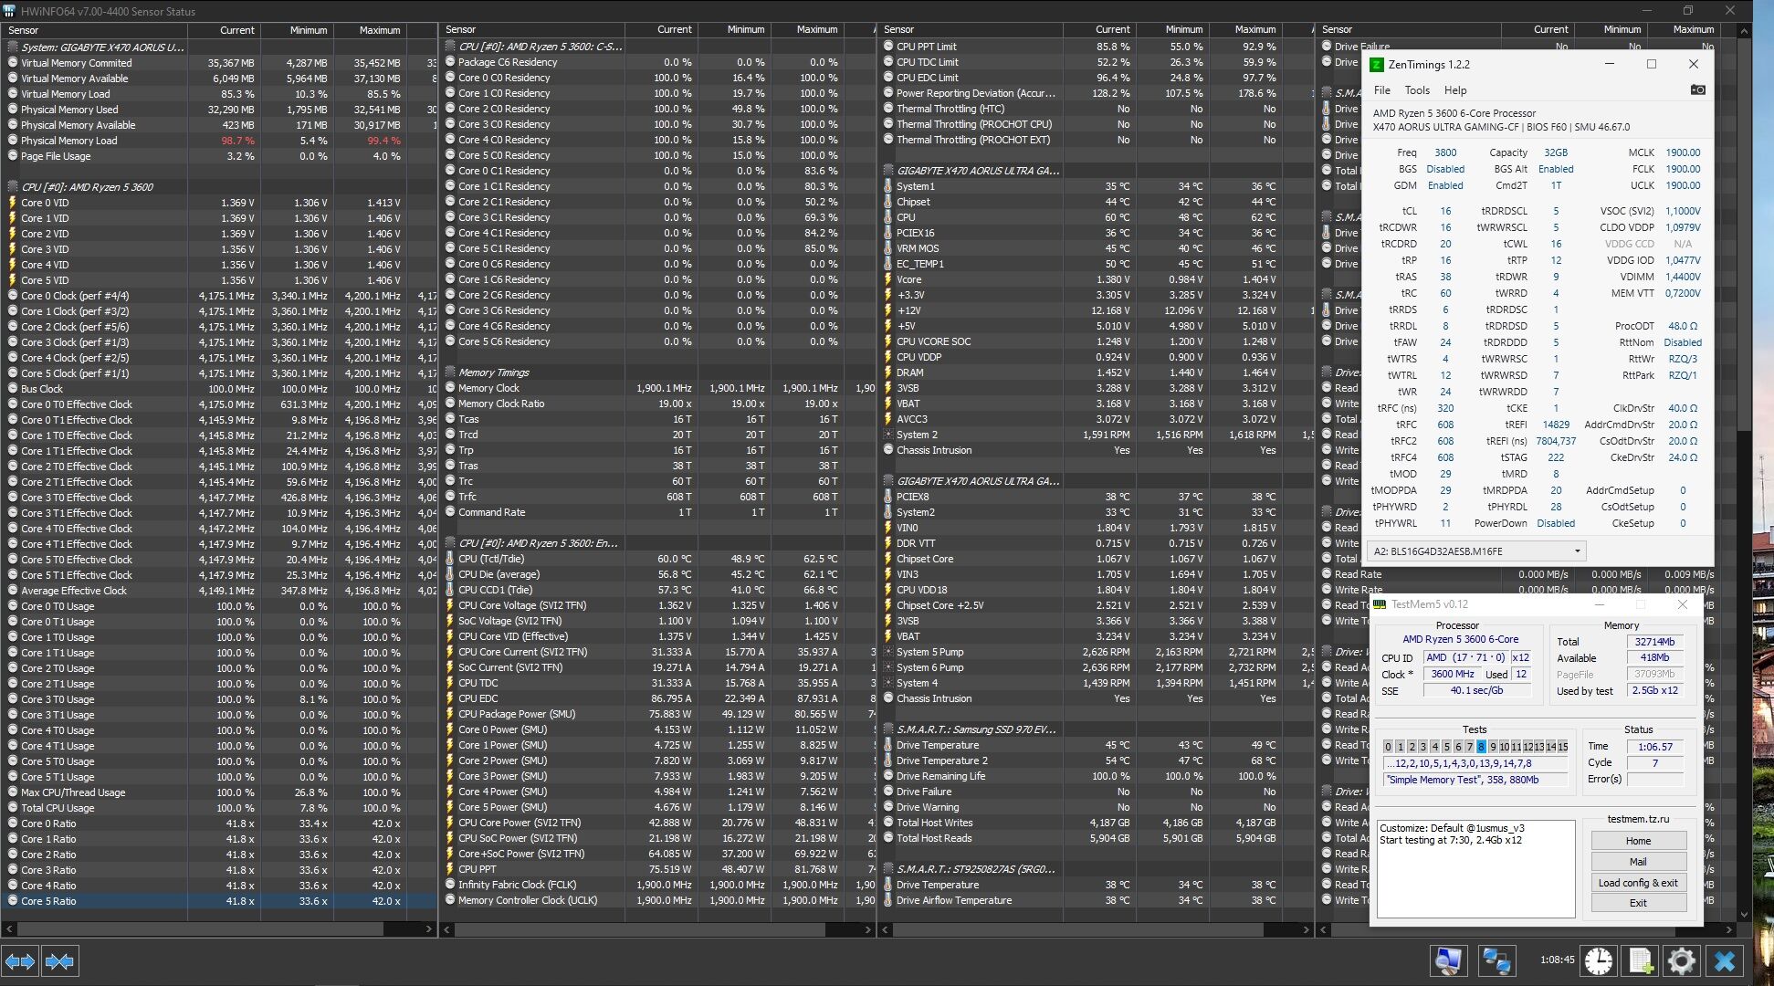Click the Mail button in TestMem5
The height and width of the screenshot is (986, 1774).
pos(1638,862)
